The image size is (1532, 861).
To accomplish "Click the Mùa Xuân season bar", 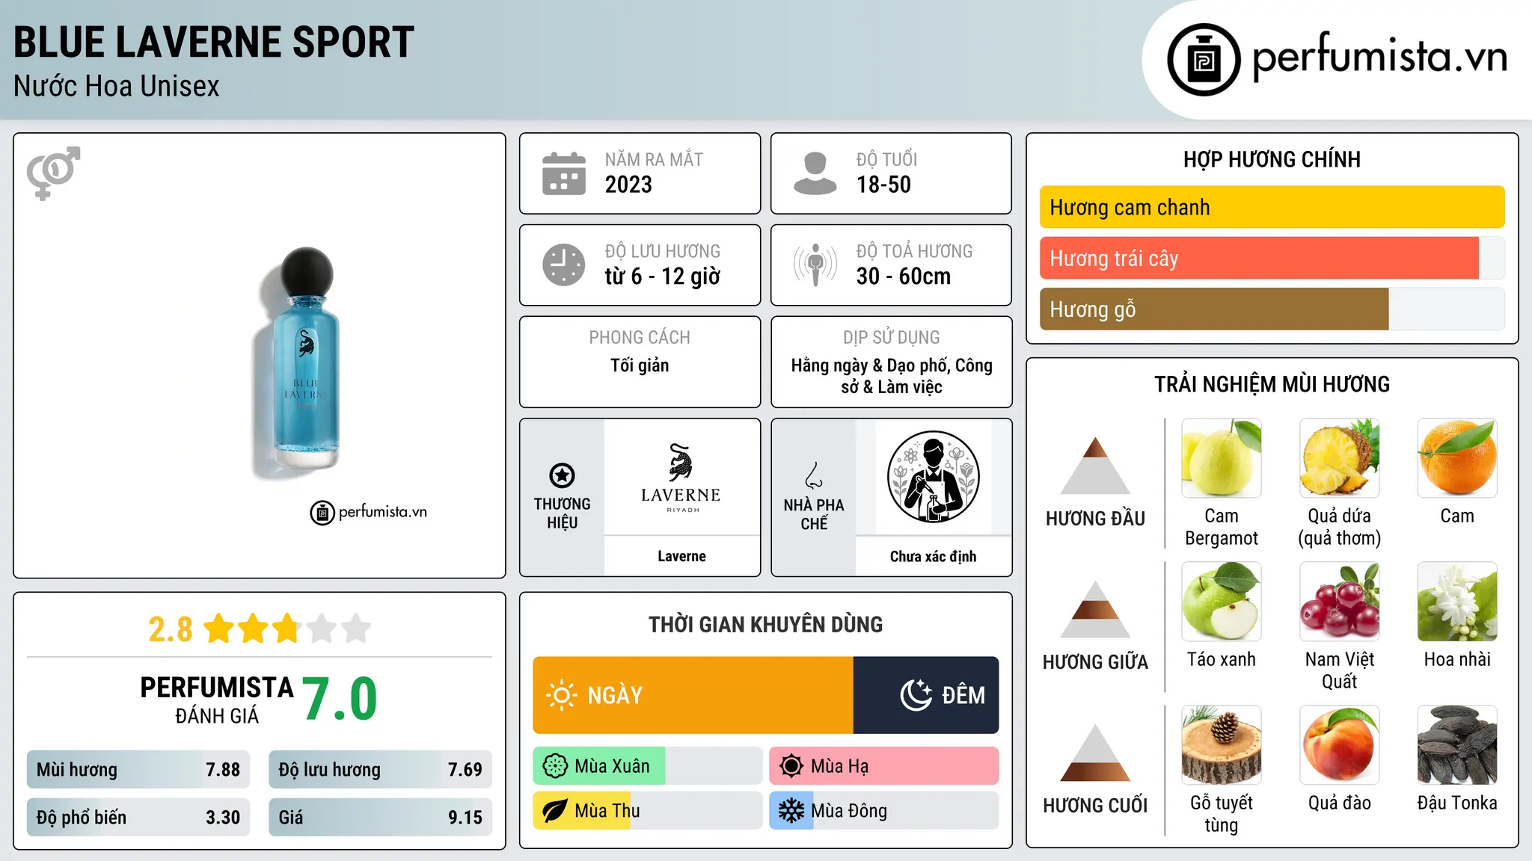I will click(647, 766).
